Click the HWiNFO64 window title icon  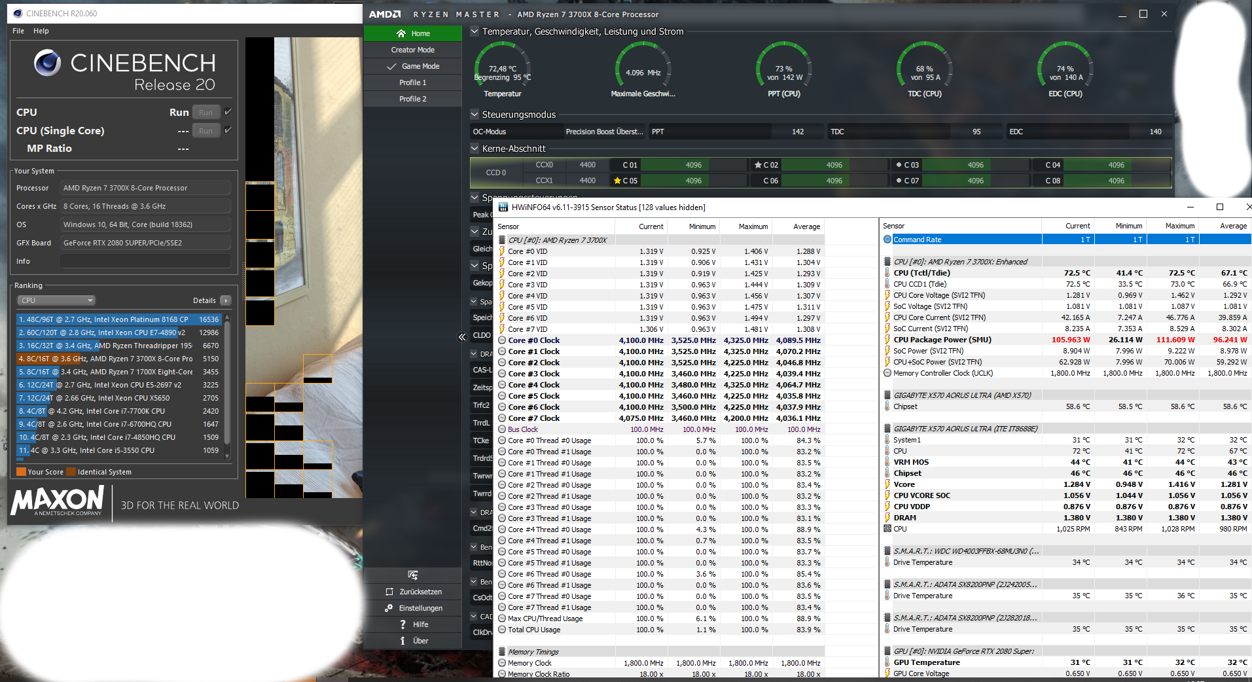[503, 207]
